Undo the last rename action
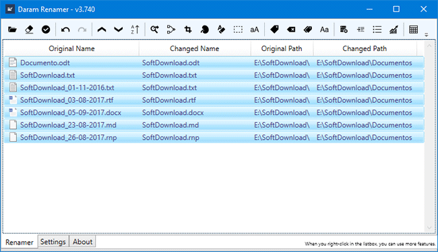Image resolution: width=438 pixels, height=252 pixels. 65,30
